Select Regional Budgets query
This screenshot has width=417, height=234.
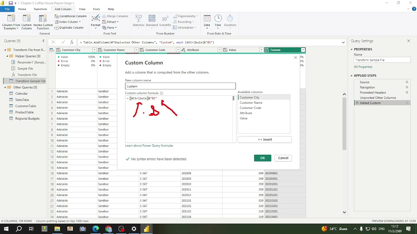point(27,119)
